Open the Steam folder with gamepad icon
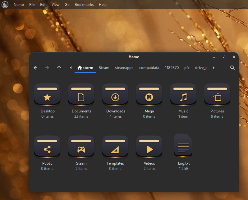 [x=81, y=147]
